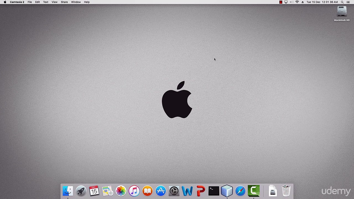Open the Text menu
The height and width of the screenshot is (199, 354).
[46, 2]
